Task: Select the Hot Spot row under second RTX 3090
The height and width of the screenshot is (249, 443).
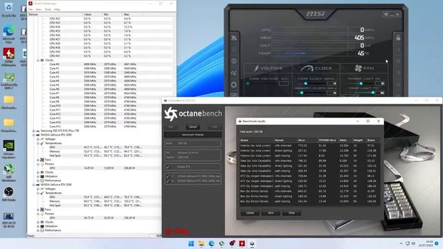Action: pyautogui.click(x=95, y=205)
